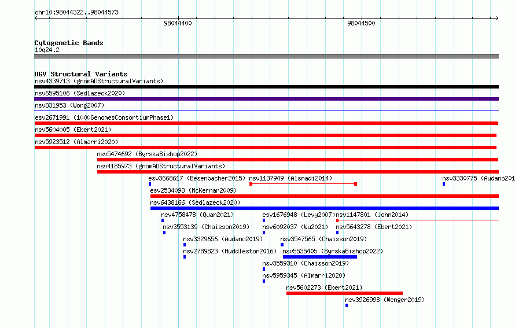Select the blue nsv5535405 variant bar

[320, 257]
